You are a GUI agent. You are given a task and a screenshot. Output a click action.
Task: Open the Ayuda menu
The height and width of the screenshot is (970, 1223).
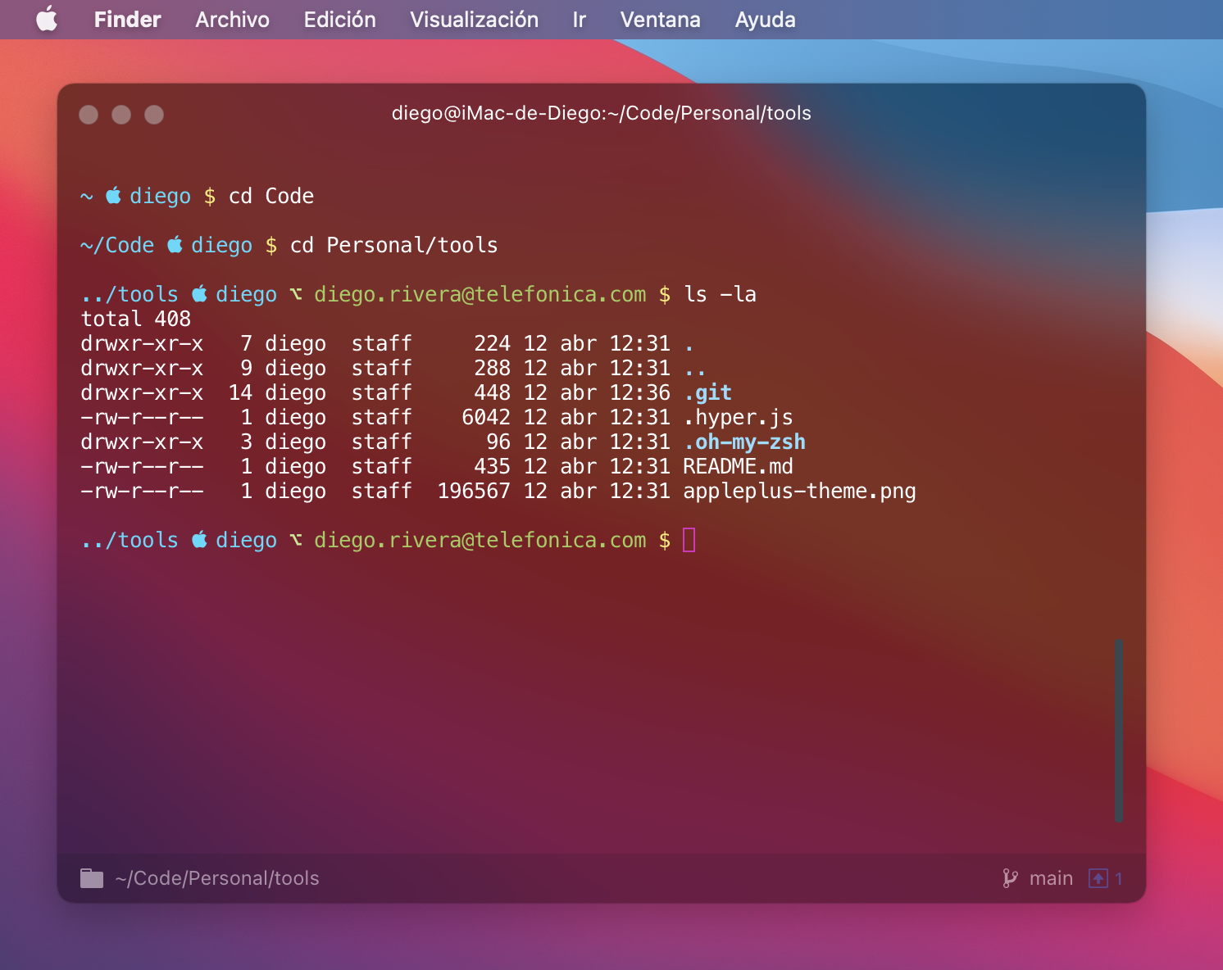[765, 20]
